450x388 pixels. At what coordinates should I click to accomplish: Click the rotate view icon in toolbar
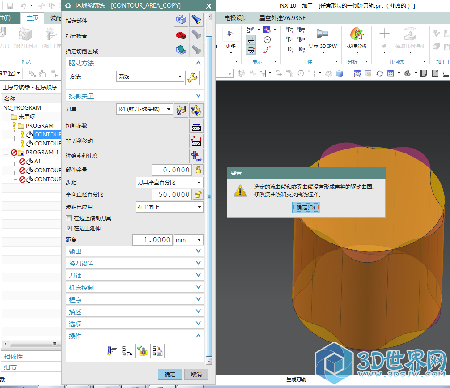tap(379, 73)
